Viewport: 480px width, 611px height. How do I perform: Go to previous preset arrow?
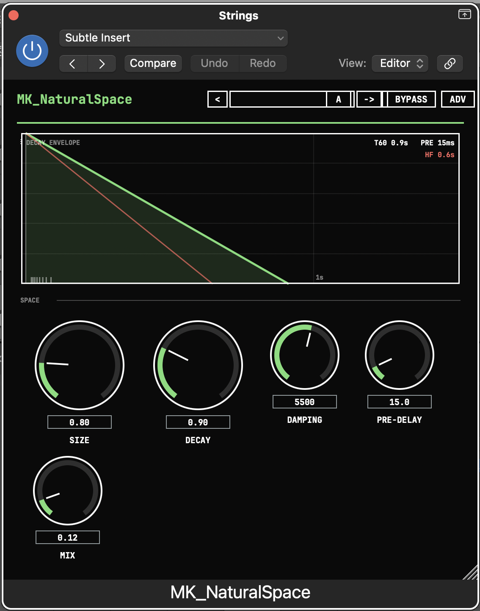(73, 64)
